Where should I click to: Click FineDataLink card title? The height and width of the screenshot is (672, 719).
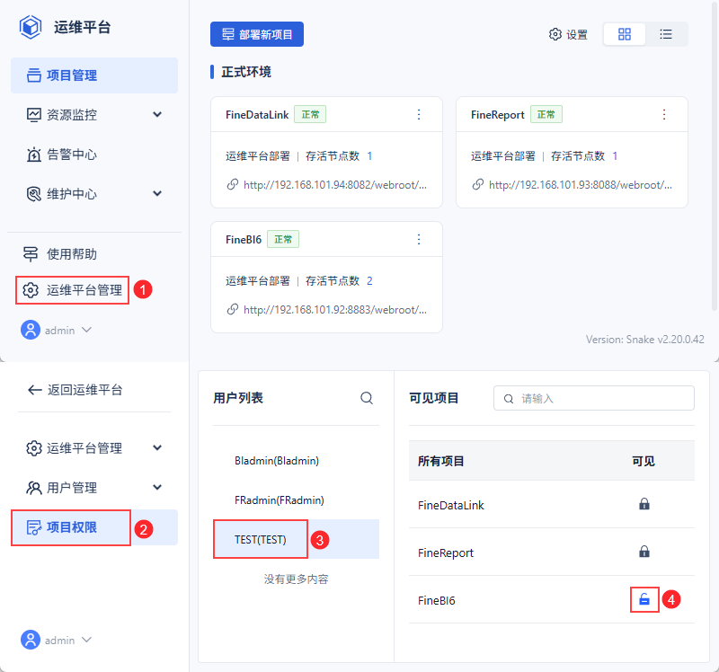pyautogui.click(x=257, y=115)
